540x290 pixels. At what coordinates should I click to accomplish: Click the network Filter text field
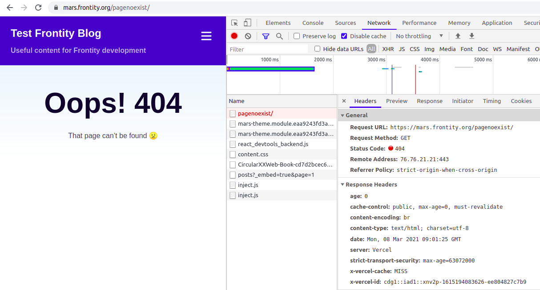pyautogui.click(x=268, y=49)
